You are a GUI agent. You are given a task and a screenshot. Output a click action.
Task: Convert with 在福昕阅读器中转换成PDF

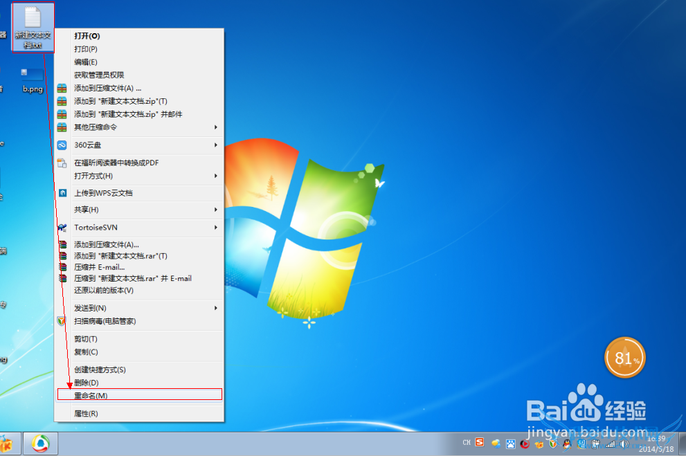click(139, 163)
